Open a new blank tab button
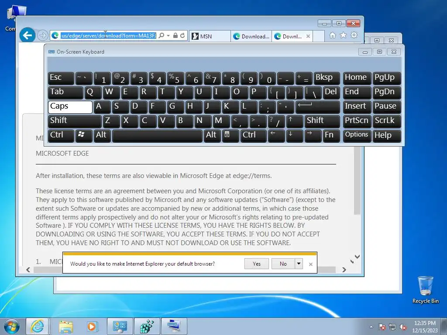 [319, 36]
